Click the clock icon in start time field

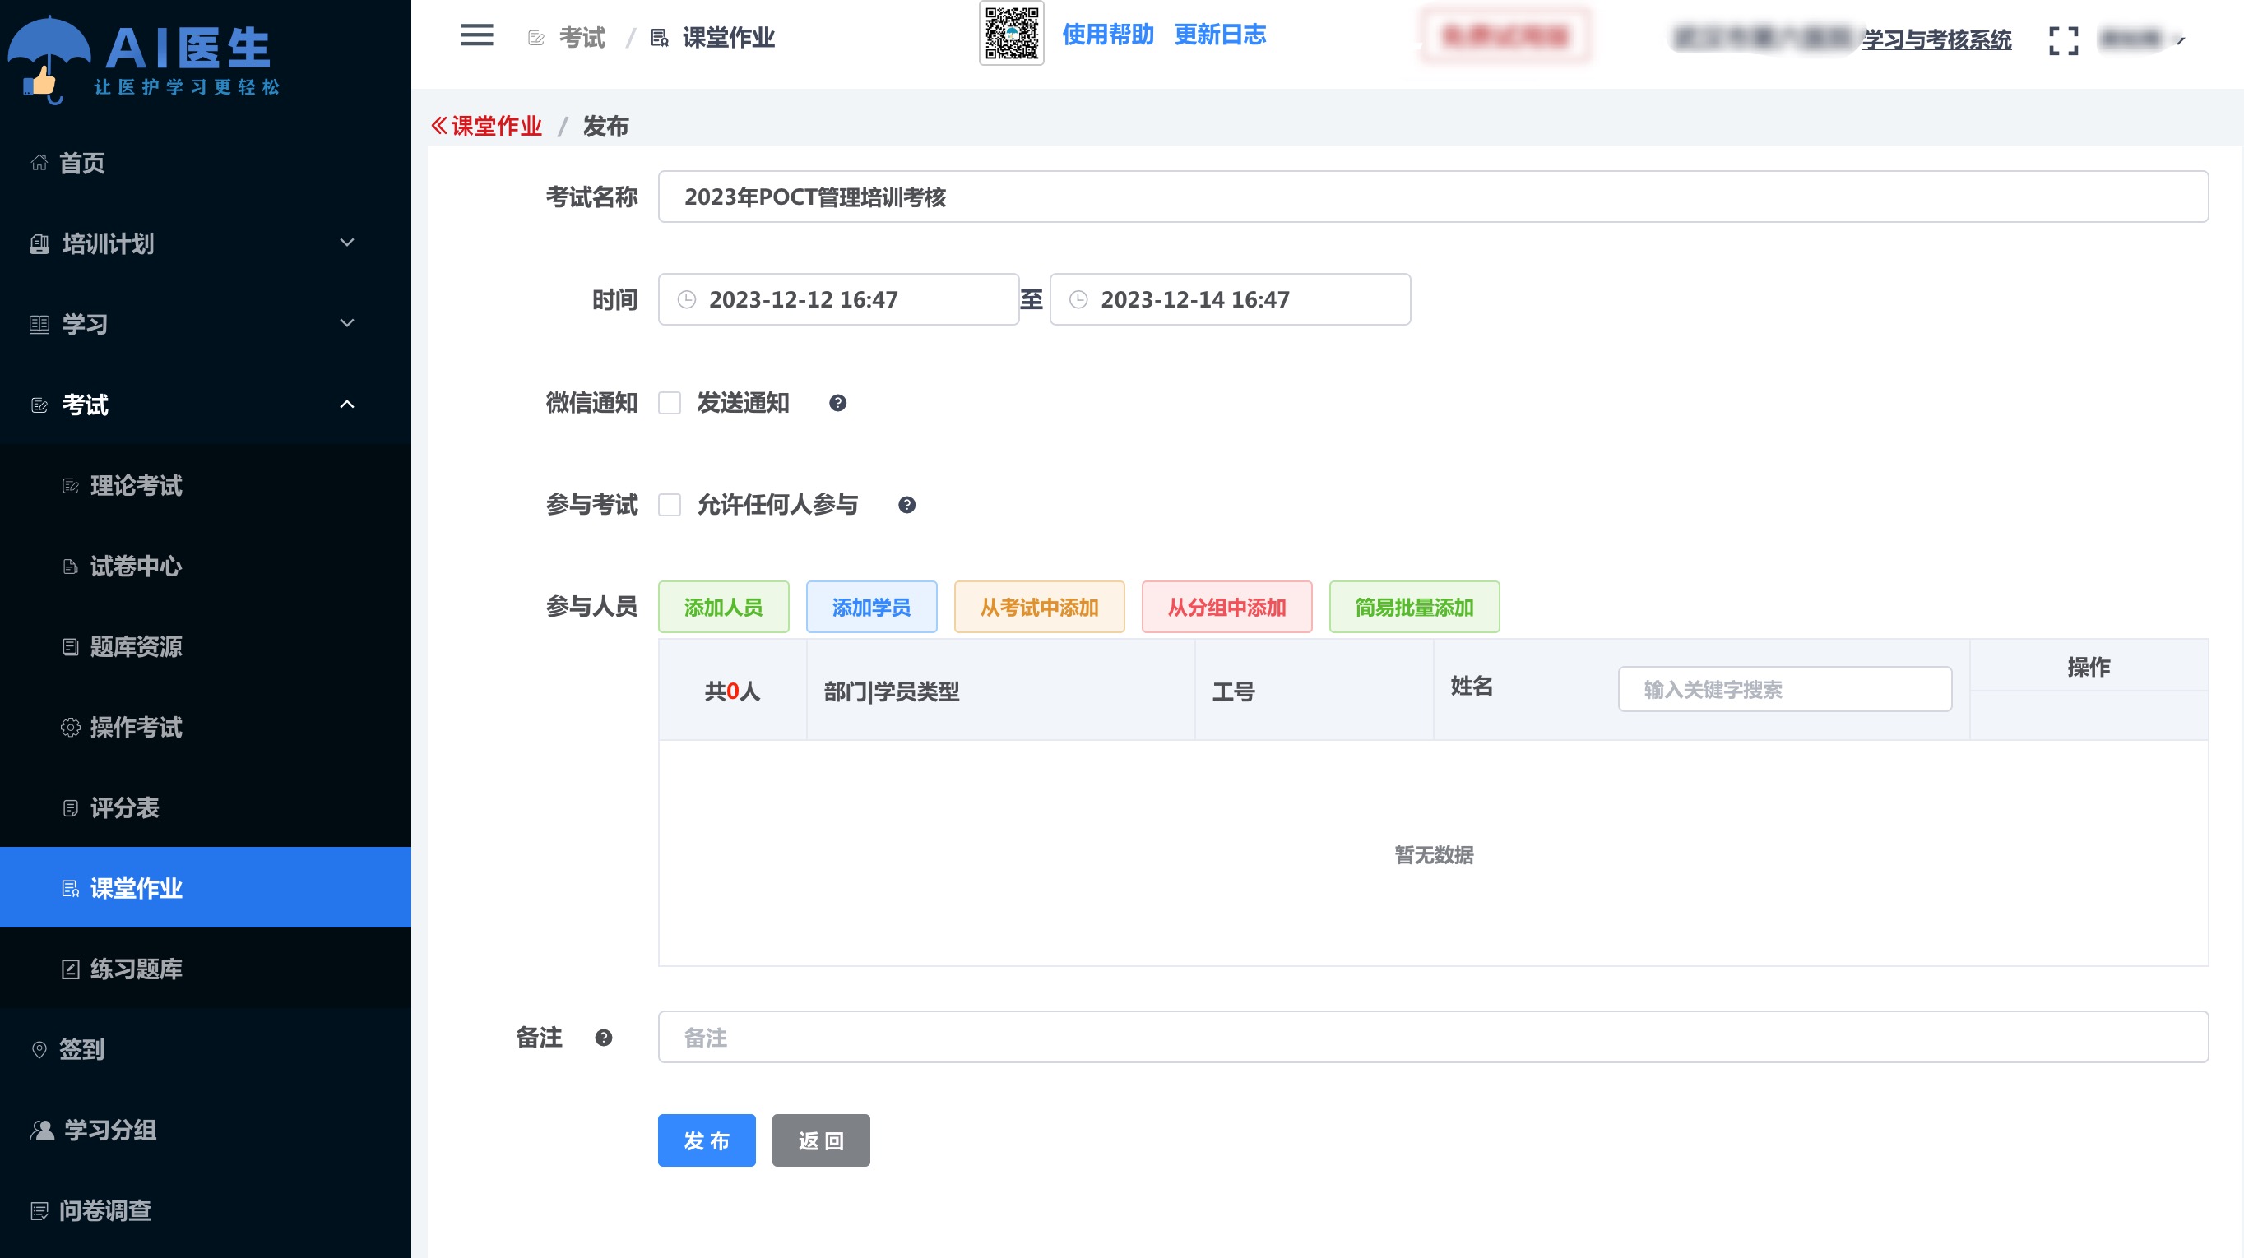pos(686,299)
